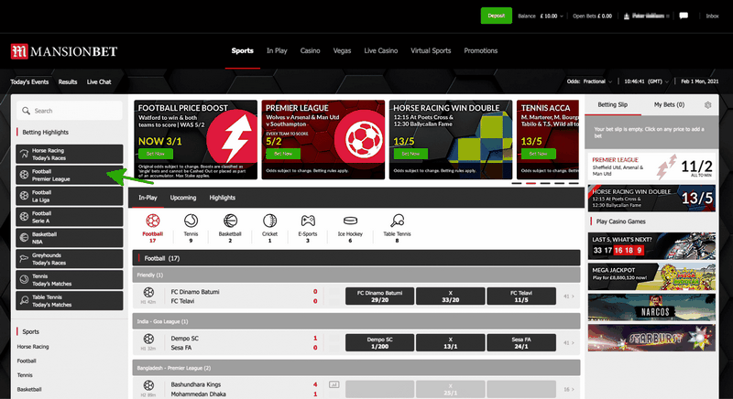733x399 pixels.
Task: Open the bet slip settings gear
Action: coord(707,105)
